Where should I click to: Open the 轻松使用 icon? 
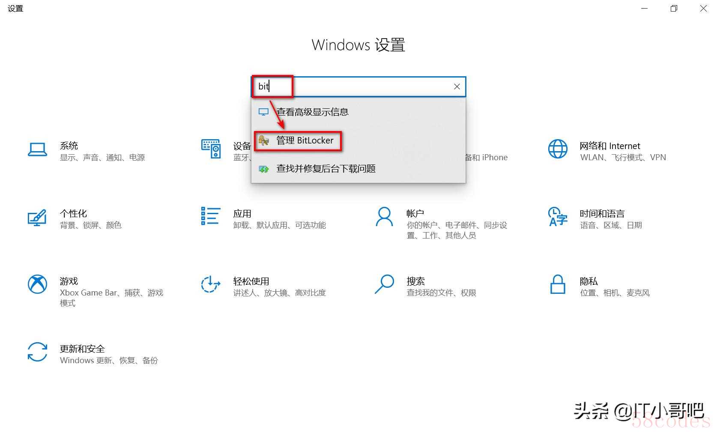tap(211, 284)
